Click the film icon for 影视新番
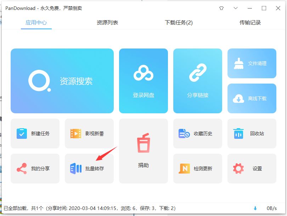 76,133
